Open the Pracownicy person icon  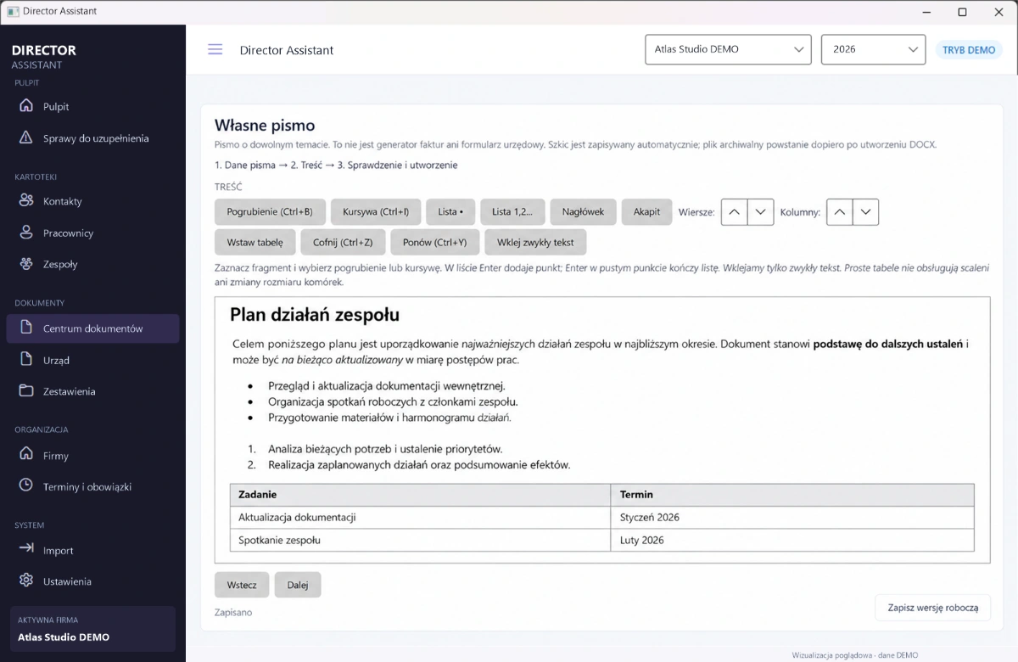click(x=26, y=232)
